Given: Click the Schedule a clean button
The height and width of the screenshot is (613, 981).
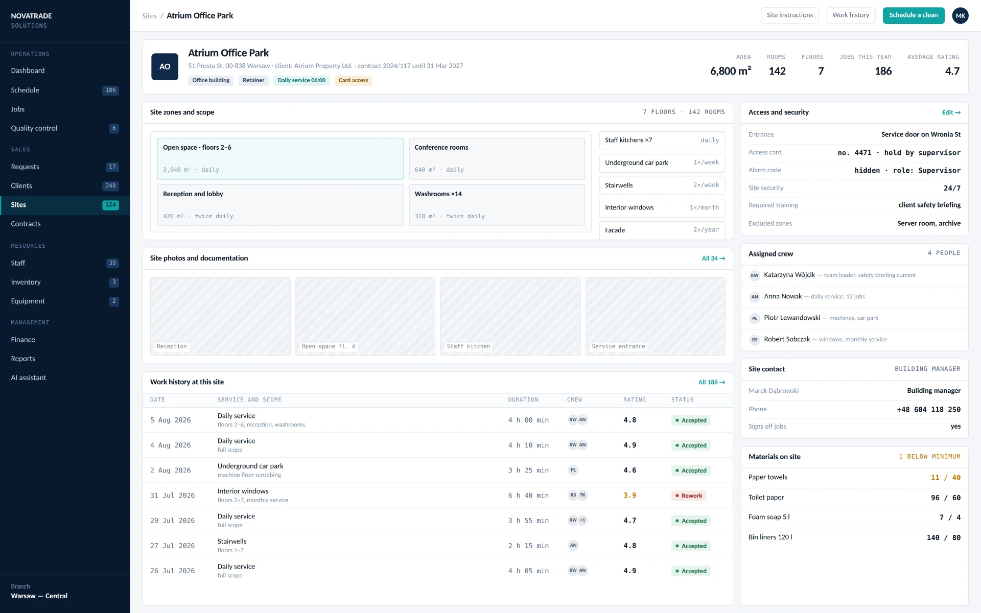Looking at the screenshot, I should coord(914,15).
